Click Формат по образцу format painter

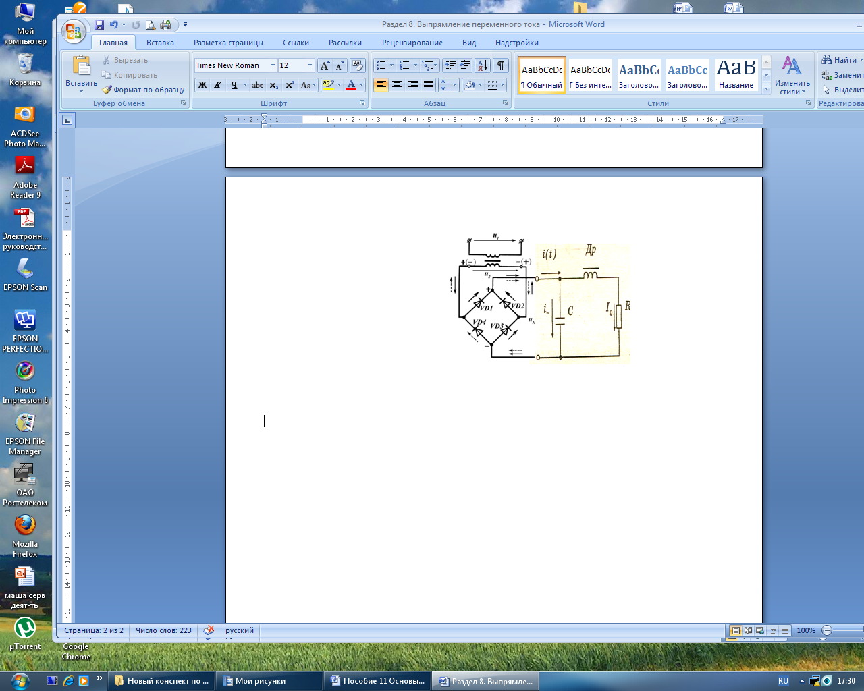[143, 90]
